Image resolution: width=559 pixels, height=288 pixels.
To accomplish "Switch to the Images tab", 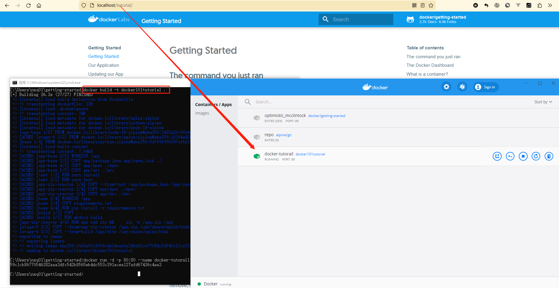I will tap(202, 113).
